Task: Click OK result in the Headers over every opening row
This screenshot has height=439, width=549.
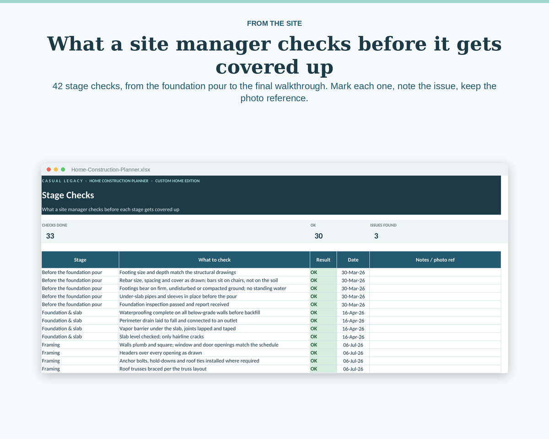Action: pos(323,353)
